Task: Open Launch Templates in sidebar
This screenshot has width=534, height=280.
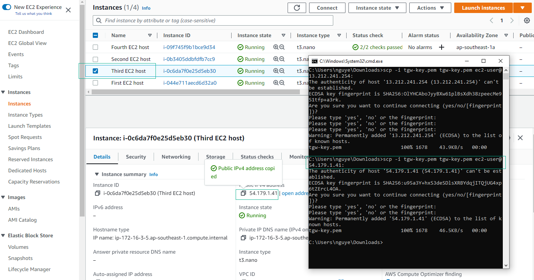Action: 30,126
